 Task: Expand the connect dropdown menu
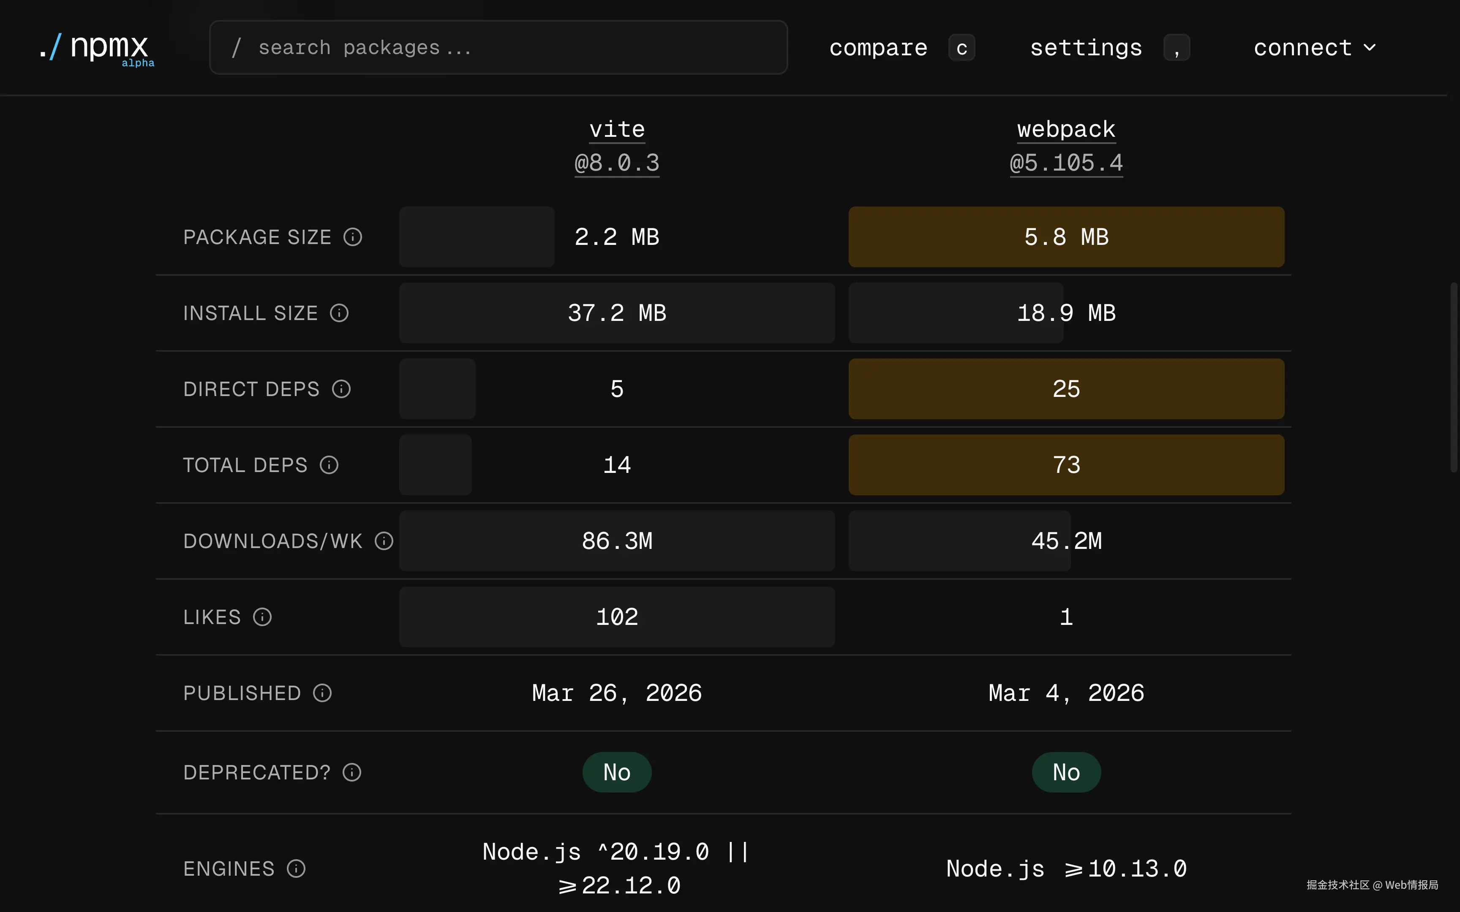(1315, 48)
